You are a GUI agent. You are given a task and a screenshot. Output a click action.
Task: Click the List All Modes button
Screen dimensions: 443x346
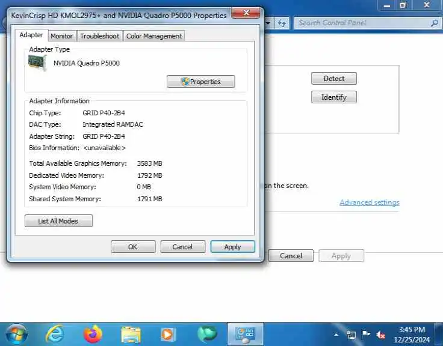coord(58,221)
